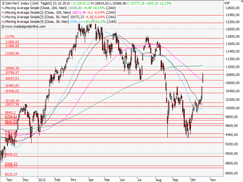Image resolution: width=243 pixels, height=182 pixels.
Task: Click the XXP label above the price axis
Action: tap(227, 3)
